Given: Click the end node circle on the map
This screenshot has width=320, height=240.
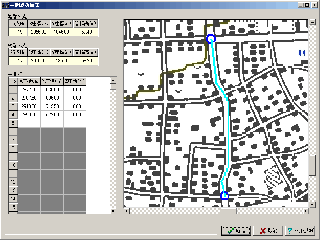Looking at the screenshot, I should 224,195.
